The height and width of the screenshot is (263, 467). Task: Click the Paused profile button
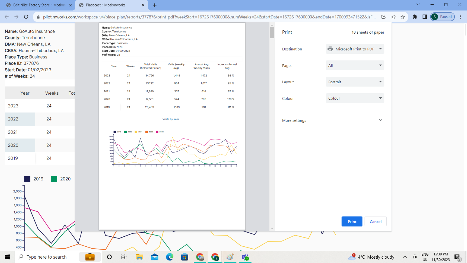point(442,17)
